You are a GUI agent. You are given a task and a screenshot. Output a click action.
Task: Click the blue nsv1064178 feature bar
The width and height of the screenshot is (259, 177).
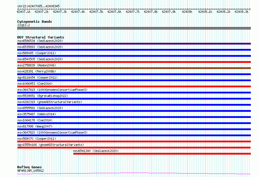[134, 123]
